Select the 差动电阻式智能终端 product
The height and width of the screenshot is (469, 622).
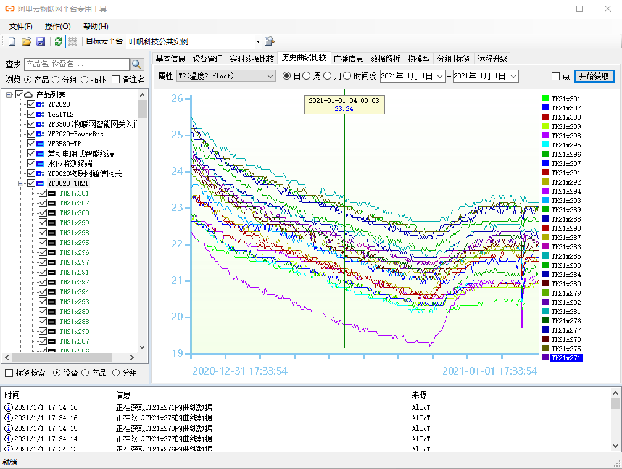pos(81,154)
